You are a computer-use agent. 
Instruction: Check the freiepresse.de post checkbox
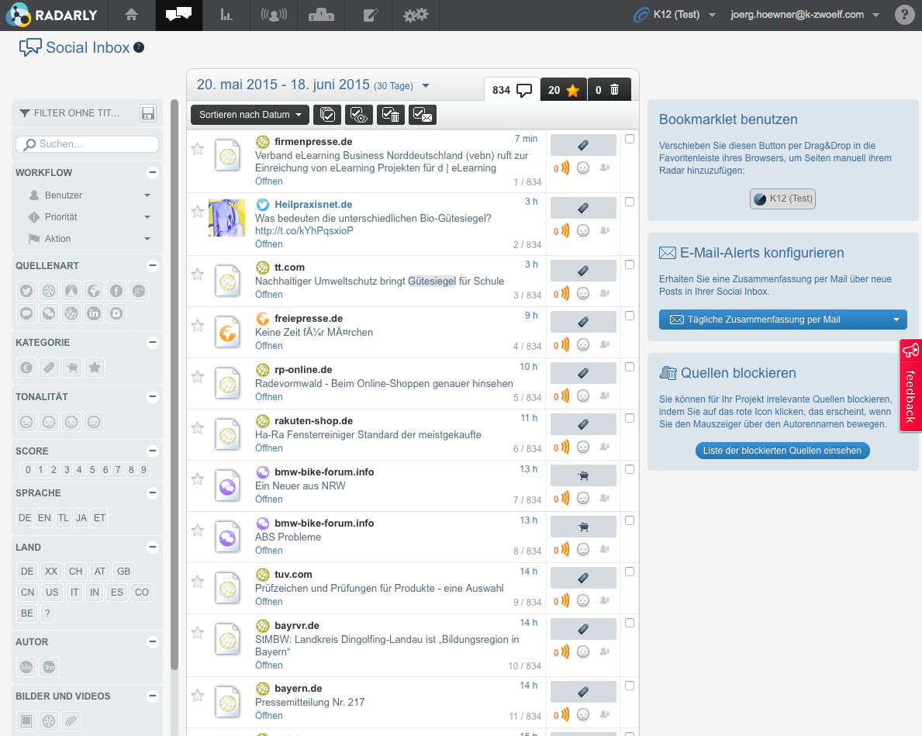click(x=630, y=316)
